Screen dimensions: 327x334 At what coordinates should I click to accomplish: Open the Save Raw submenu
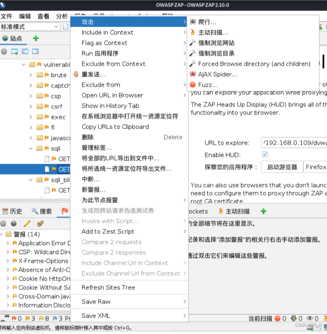[129, 302]
